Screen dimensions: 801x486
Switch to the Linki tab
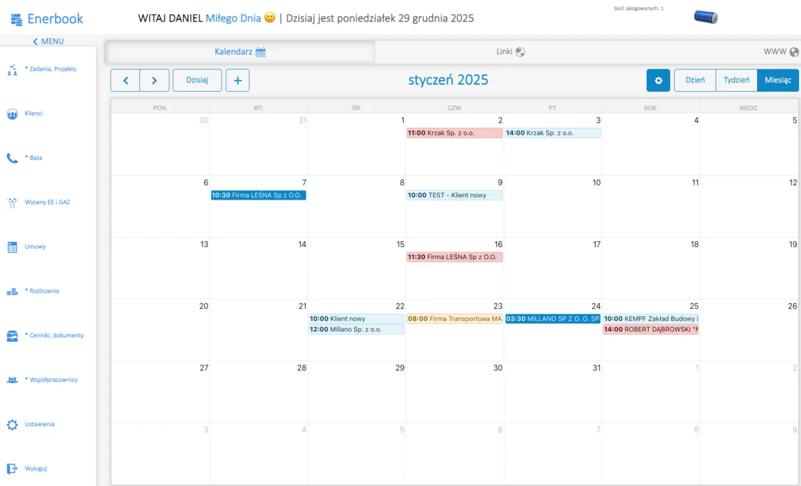(x=511, y=51)
